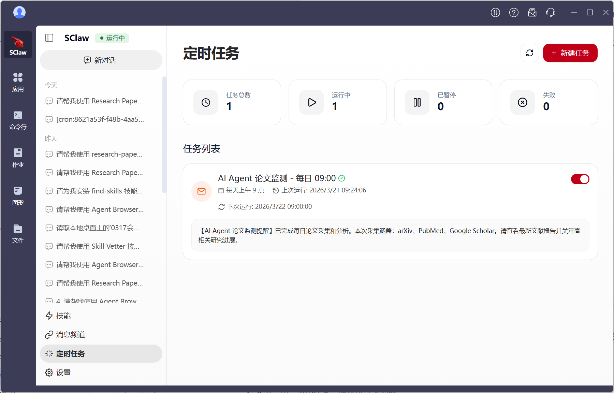Start a 新对话 new conversation
Screen dimensions: 614x393
[101, 60]
